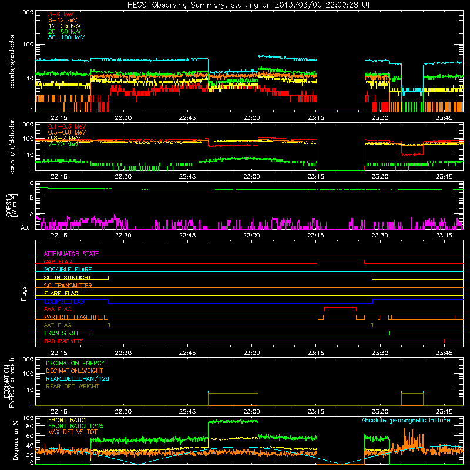Click the FRONT_RATIO legend label
Image resolution: width=470 pixels, height=470 pixels.
tap(67, 420)
